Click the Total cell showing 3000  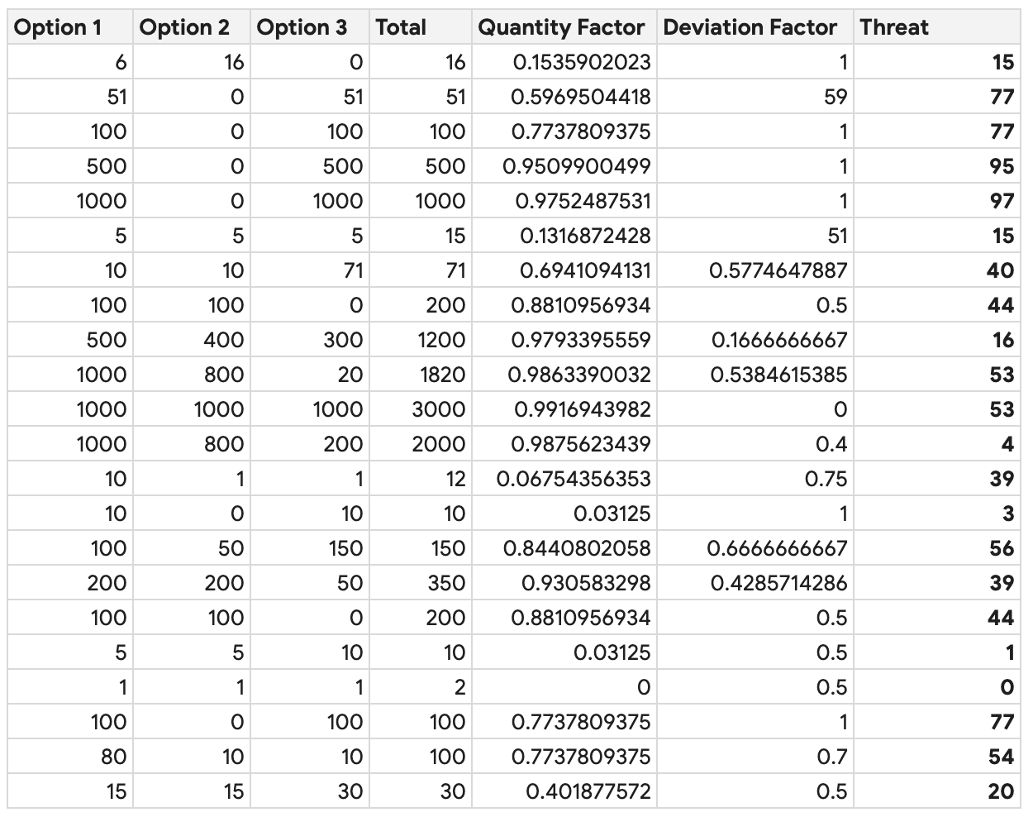click(x=439, y=409)
